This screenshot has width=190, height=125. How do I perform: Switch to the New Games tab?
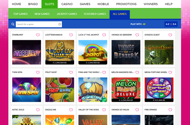[42, 14]
